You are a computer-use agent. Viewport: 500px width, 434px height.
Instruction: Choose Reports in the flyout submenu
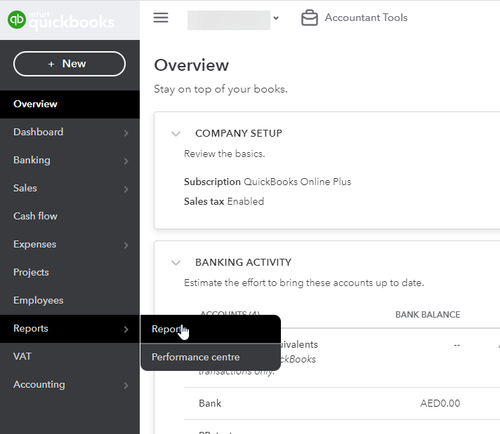point(211,329)
